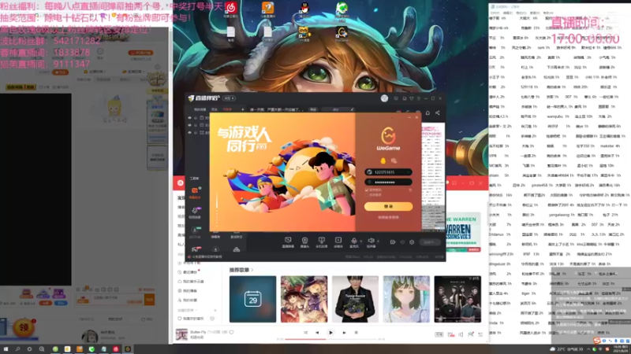Toggle auto login checkbox in WeGame
This screenshot has height=354, width=631.
click(367, 195)
